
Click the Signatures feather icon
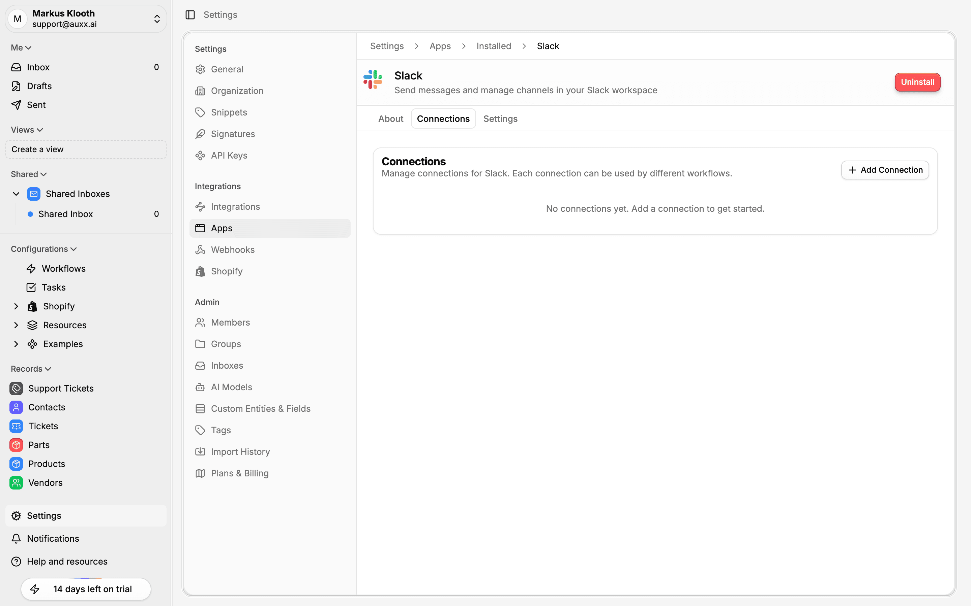pyautogui.click(x=200, y=134)
